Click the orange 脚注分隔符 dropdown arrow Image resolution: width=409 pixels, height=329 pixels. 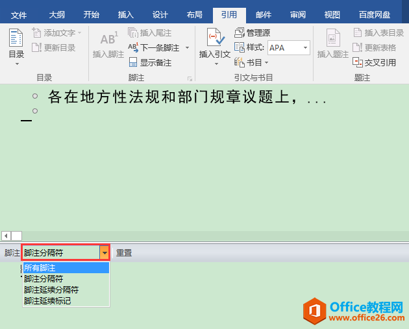click(105, 252)
